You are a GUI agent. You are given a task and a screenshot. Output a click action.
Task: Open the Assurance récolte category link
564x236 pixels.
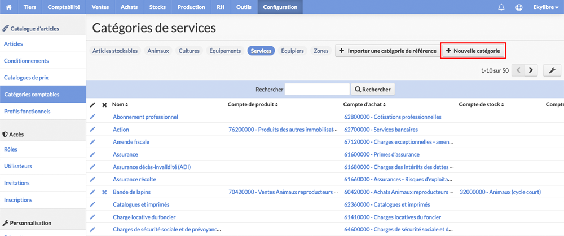(x=135, y=179)
